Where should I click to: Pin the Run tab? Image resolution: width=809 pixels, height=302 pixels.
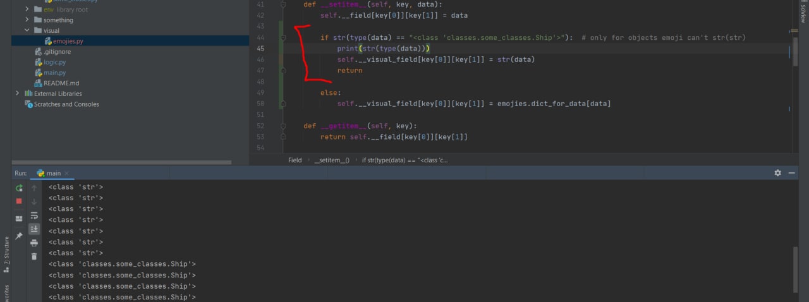click(x=19, y=236)
